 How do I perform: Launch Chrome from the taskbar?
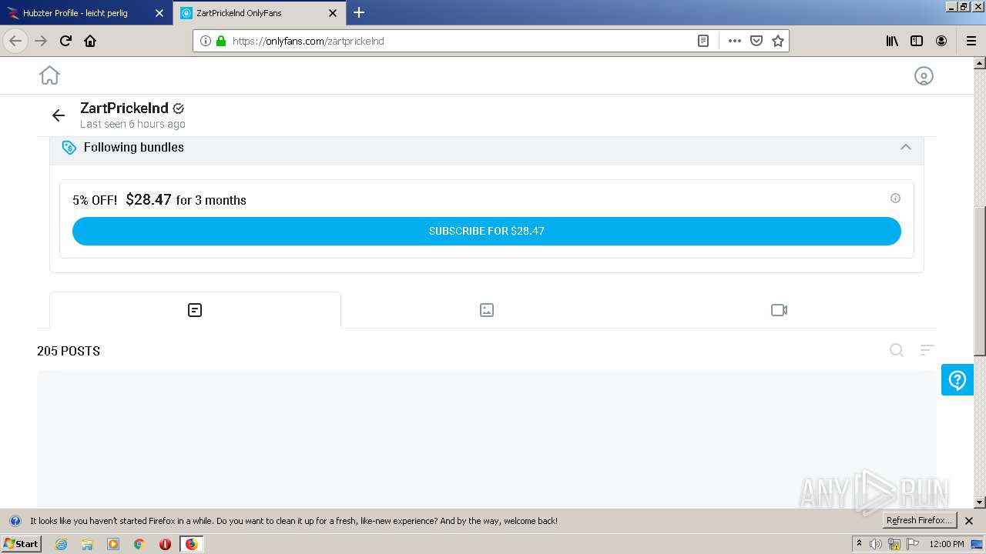point(139,544)
